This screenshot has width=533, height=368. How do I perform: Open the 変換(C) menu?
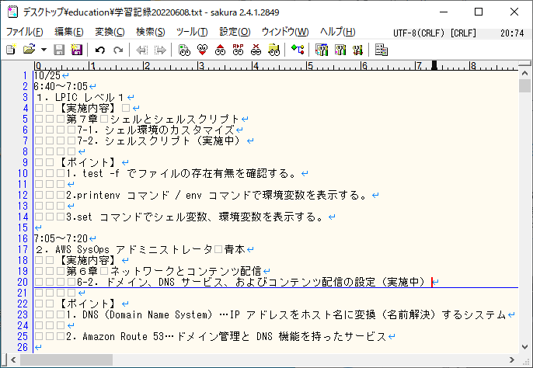coord(110,32)
